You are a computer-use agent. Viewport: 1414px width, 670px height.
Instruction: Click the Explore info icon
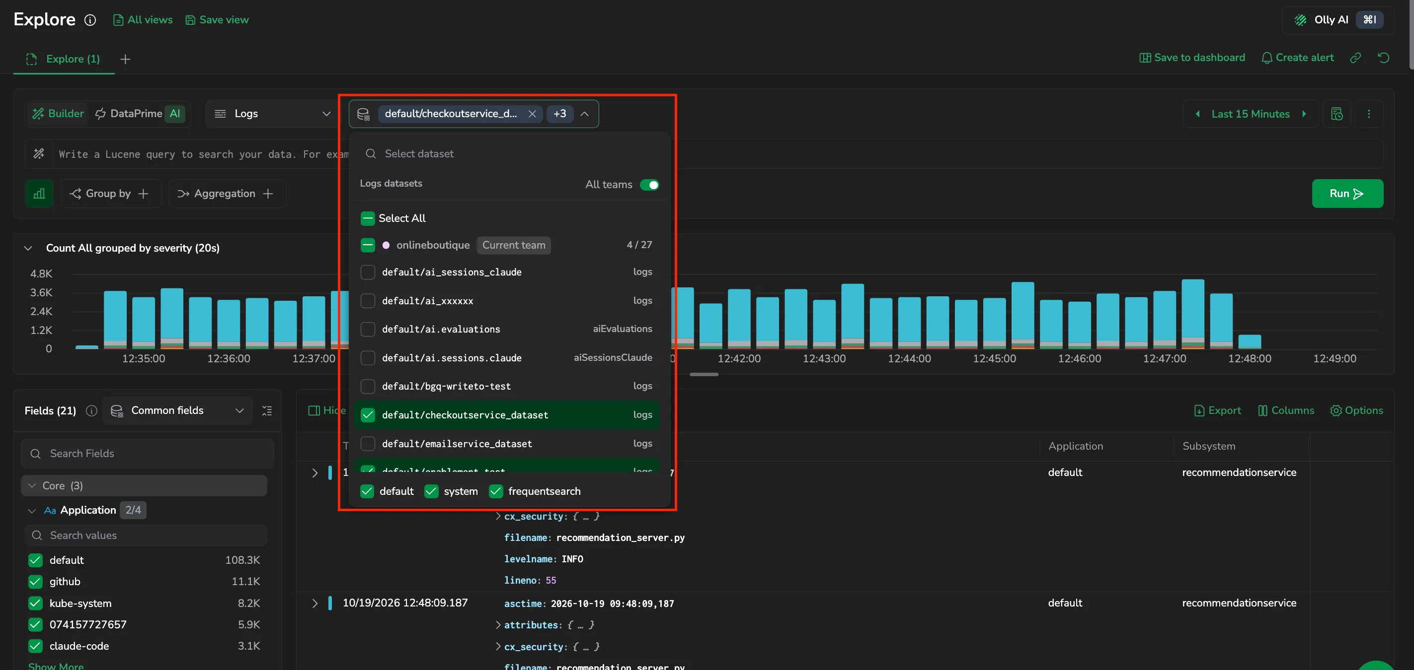pos(90,20)
